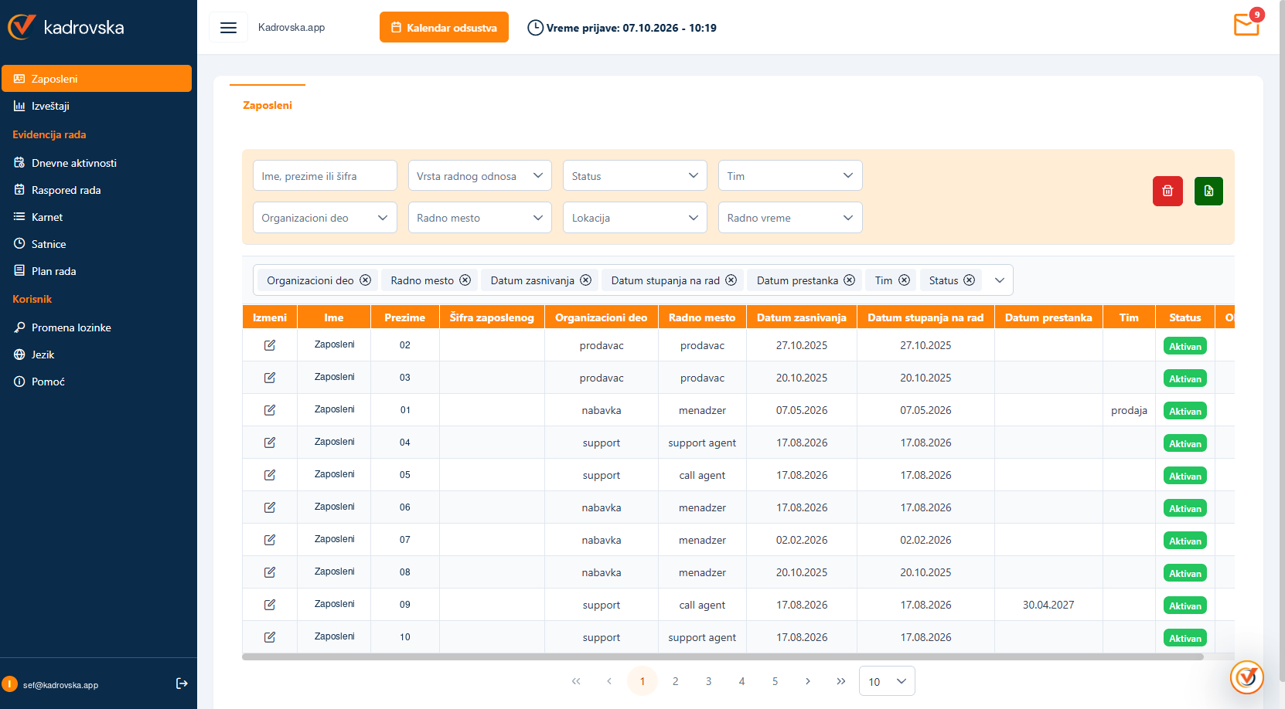Edit the employee row with Prezime 09

pos(270,605)
